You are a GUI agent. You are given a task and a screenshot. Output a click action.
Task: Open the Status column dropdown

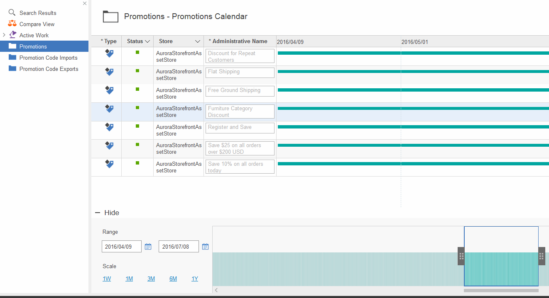coord(147,41)
